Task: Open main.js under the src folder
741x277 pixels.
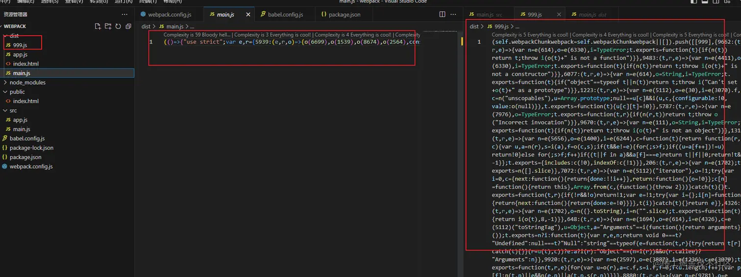Action: pyautogui.click(x=67, y=129)
